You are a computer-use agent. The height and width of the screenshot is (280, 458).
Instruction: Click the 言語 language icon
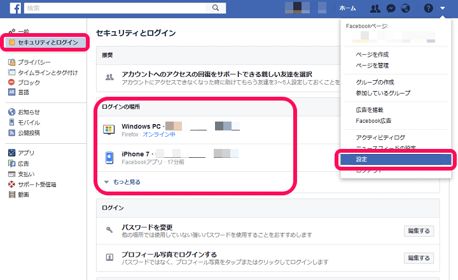(11, 92)
